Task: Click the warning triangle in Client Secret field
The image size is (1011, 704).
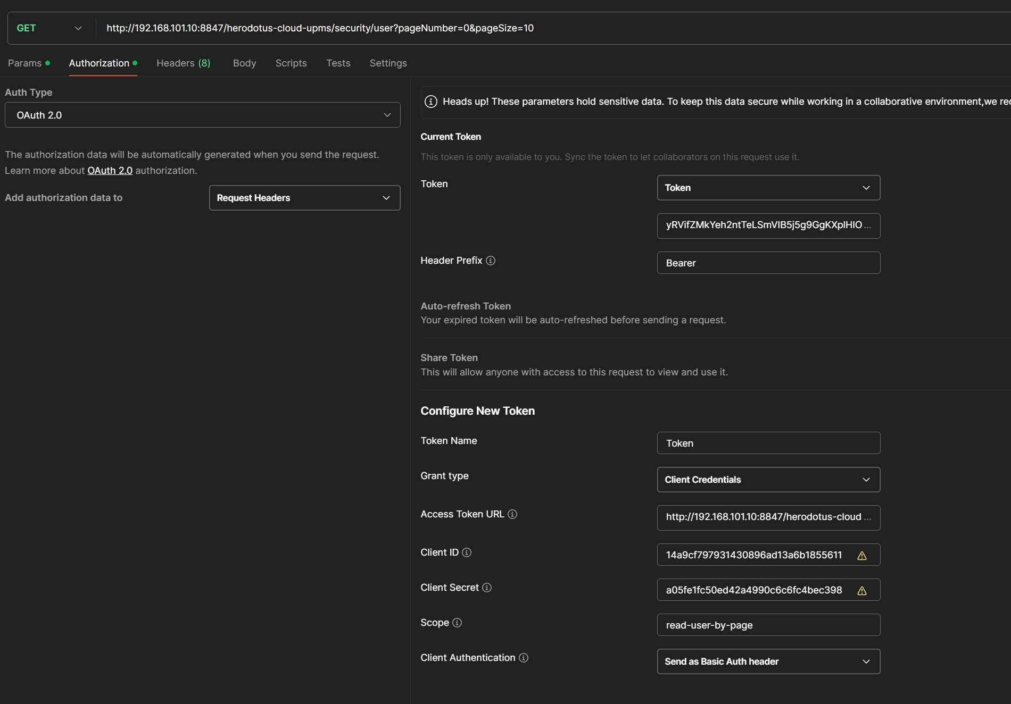Action: [x=862, y=591]
